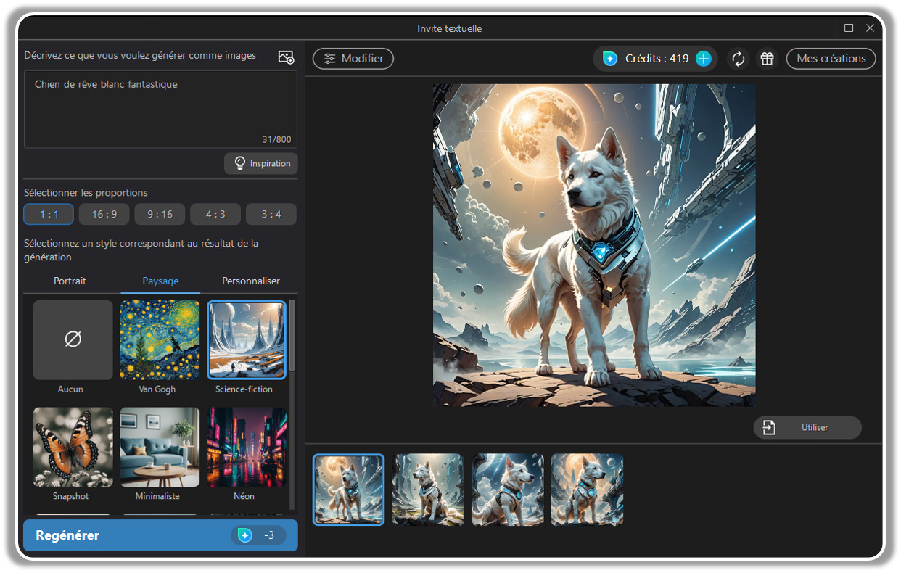Choose the Van Gogh style thumbnail
This screenshot has height=573, width=901.
tap(160, 340)
